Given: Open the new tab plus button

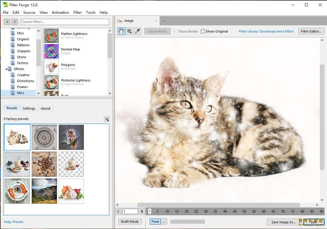Looking at the screenshot, I should pos(163,21).
